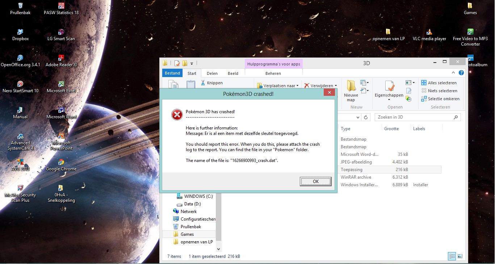495x264 pixels.
Task: Select the Google Chrome desktop icon
Action: point(61,165)
